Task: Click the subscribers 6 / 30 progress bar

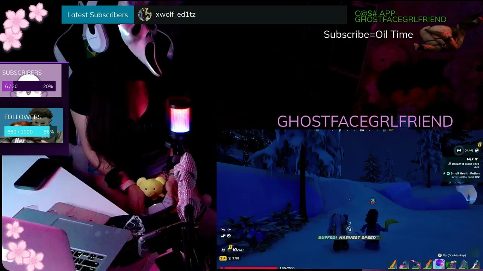Action: 29,86
